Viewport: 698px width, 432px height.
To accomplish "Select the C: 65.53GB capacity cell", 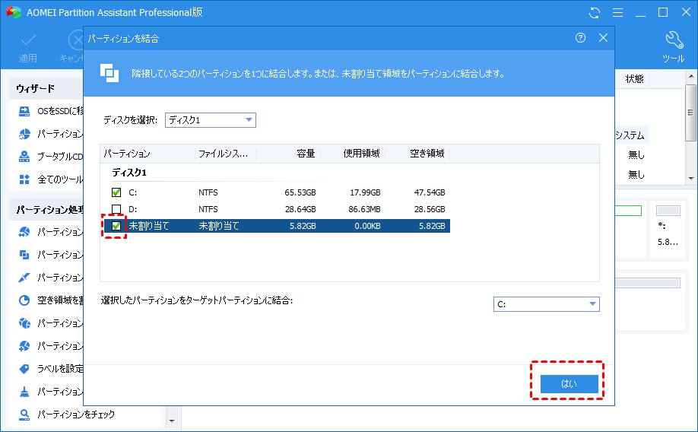I will point(300,192).
